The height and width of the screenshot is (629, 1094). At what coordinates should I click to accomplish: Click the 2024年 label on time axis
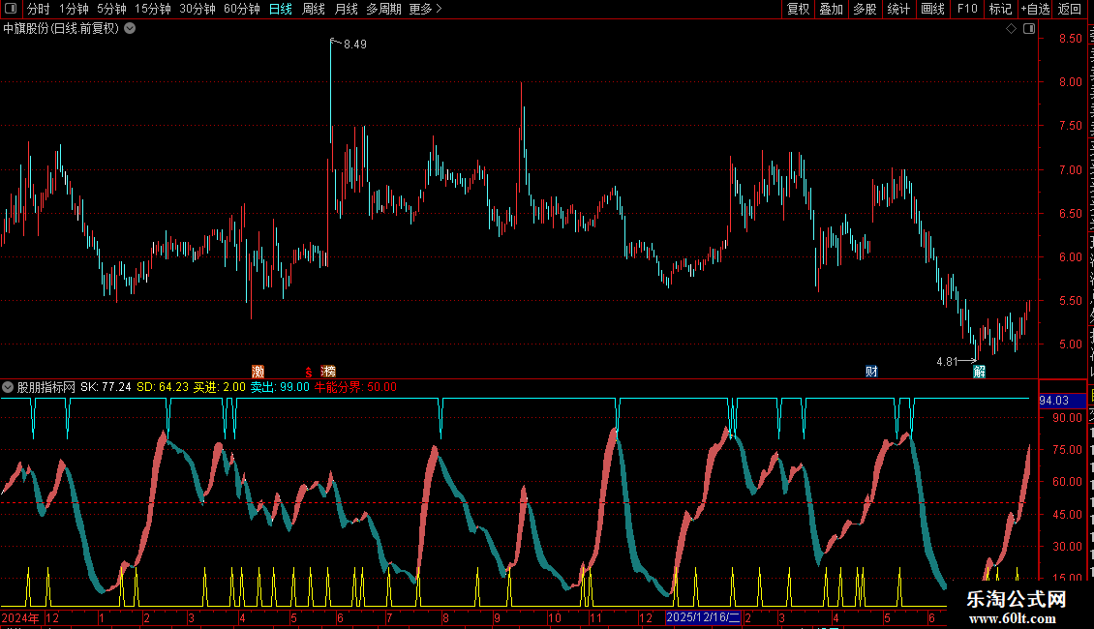pyautogui.click(x=20, y=617)
